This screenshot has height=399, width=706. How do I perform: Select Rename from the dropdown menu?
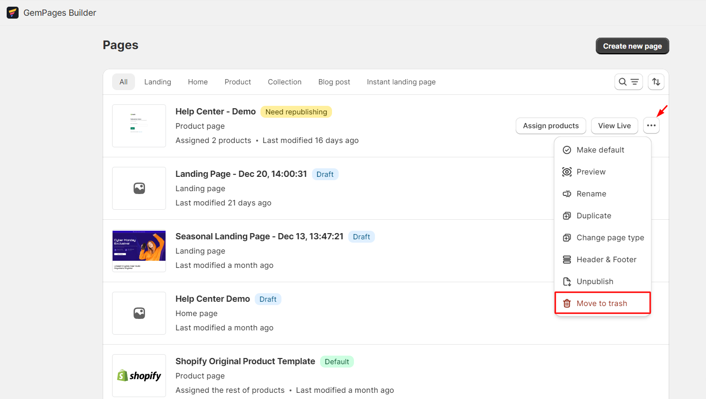click(x=591, y=194)
